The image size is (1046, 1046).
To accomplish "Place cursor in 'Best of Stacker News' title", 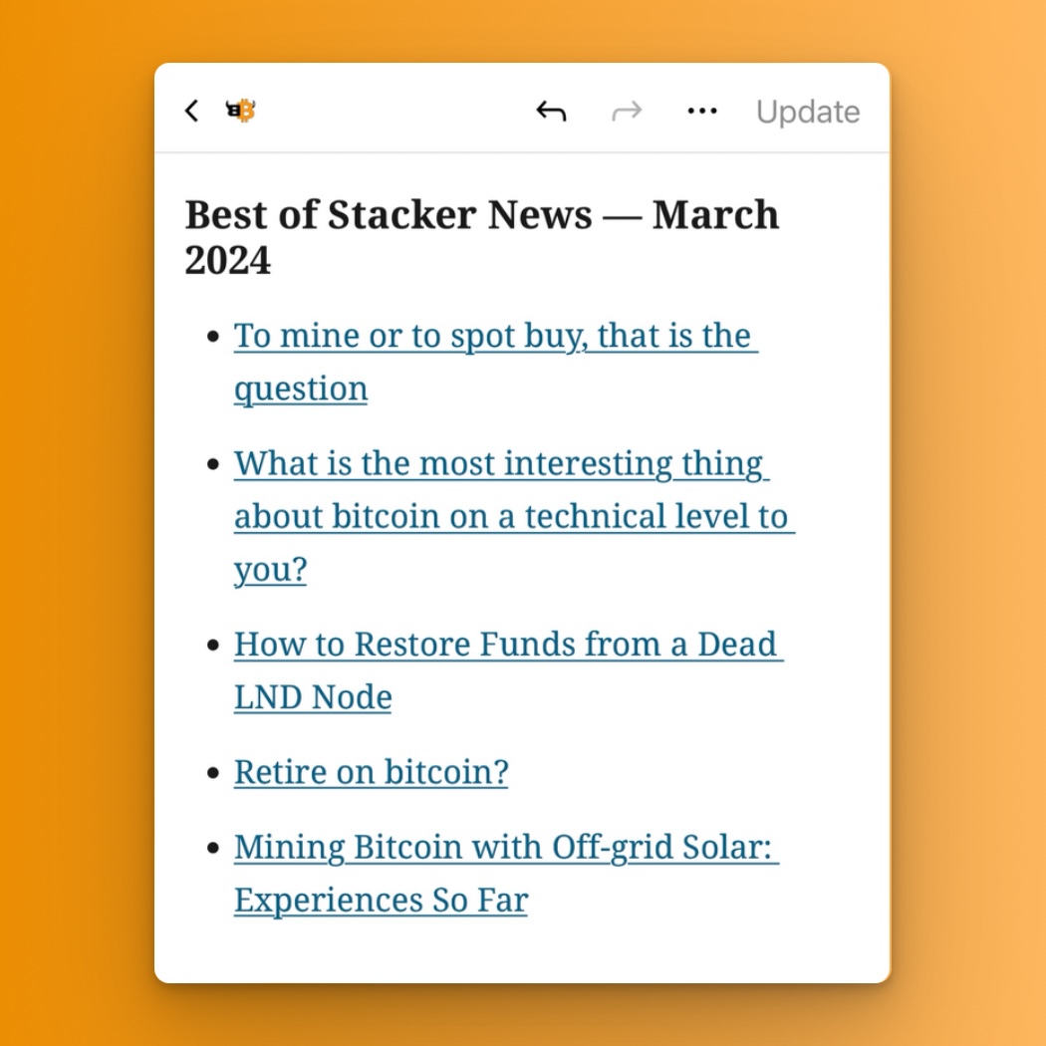I will point(481,237).
